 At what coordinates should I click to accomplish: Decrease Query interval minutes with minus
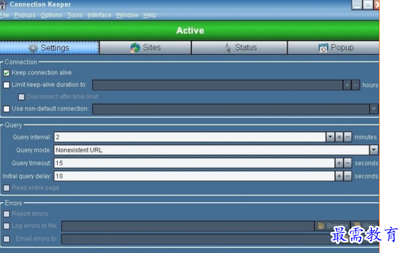click(x=348, y=137)
